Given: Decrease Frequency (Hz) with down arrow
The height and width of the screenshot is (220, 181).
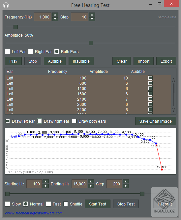Looking at the screenshot, I should [x=55, y=19].
